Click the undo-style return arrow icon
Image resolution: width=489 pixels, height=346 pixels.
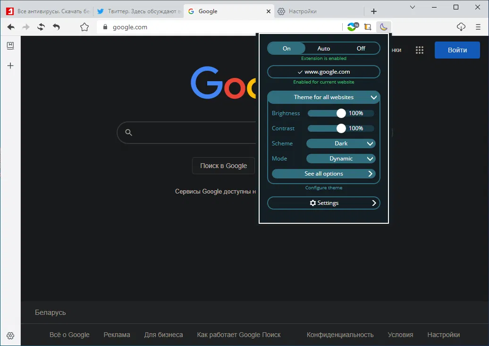[x=56, y=27]
